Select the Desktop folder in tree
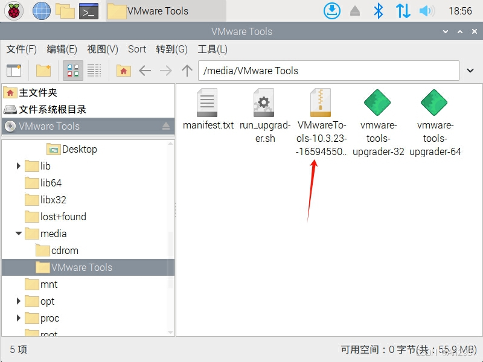This screenshot has width=483, height=362. point(80,149)
